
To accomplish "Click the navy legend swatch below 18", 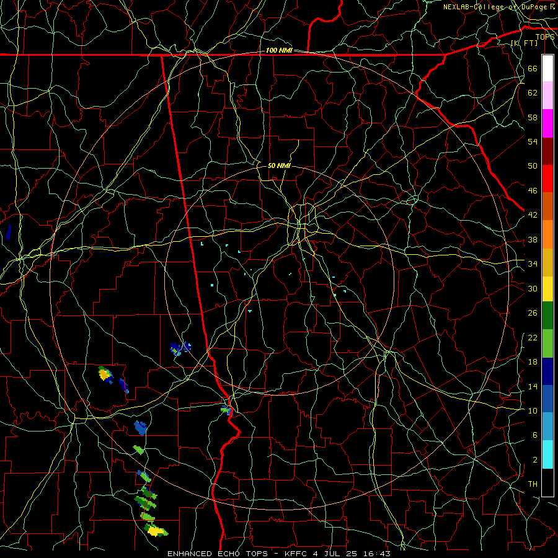I will [x=547, y=371].
